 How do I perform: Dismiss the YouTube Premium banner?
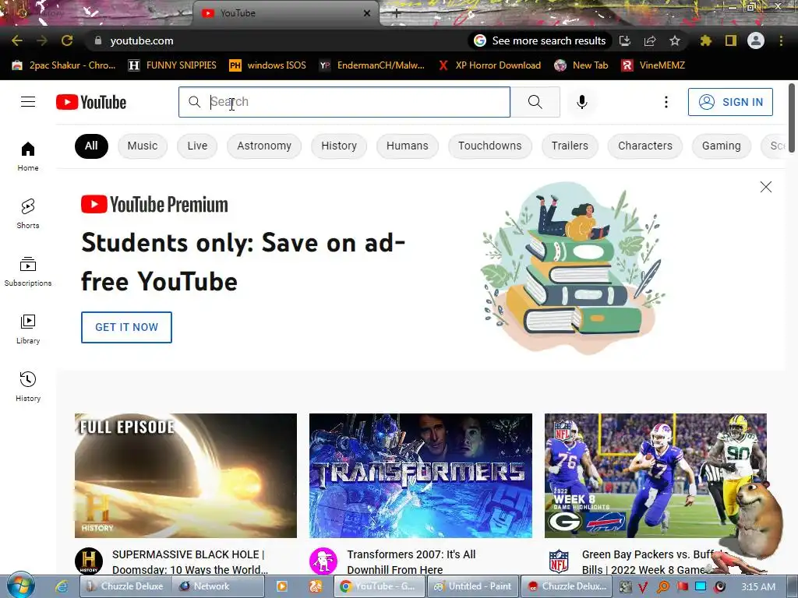[x=765, y=187]
